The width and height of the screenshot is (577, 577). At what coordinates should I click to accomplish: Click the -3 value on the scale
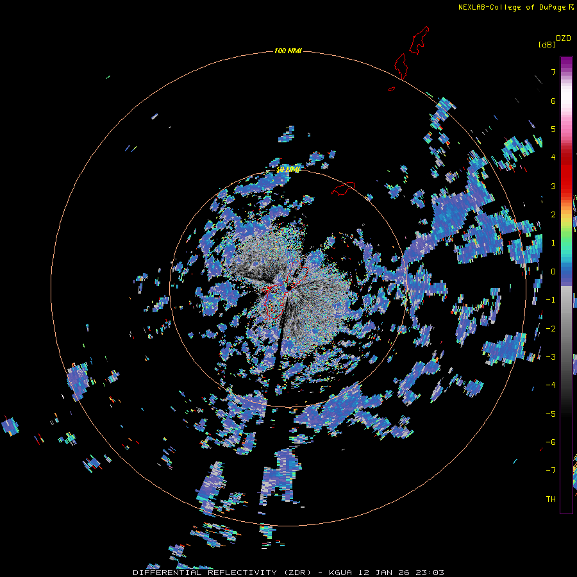coord(551,357)
